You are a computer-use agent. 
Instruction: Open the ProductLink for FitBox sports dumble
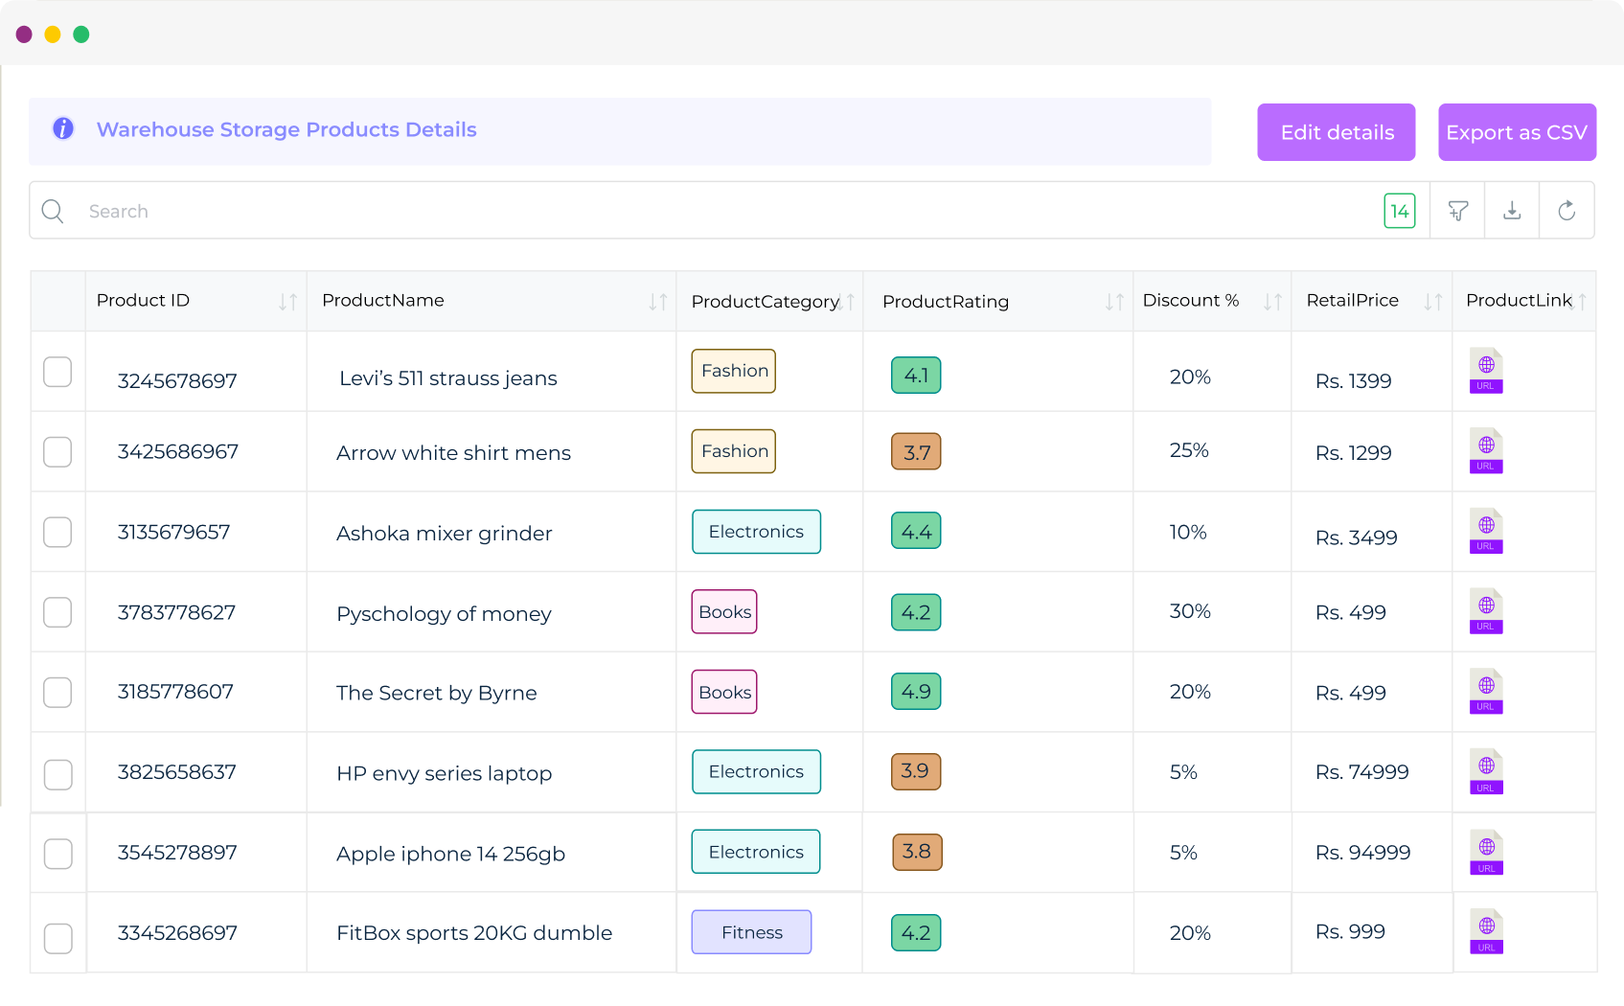point(1485,932)
